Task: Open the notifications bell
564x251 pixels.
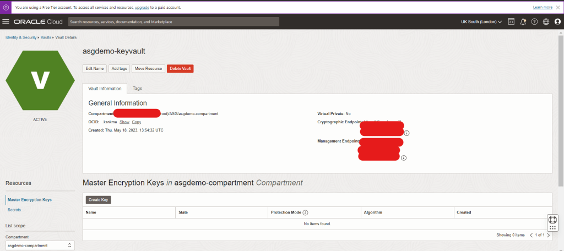Action: pos(523,21)
